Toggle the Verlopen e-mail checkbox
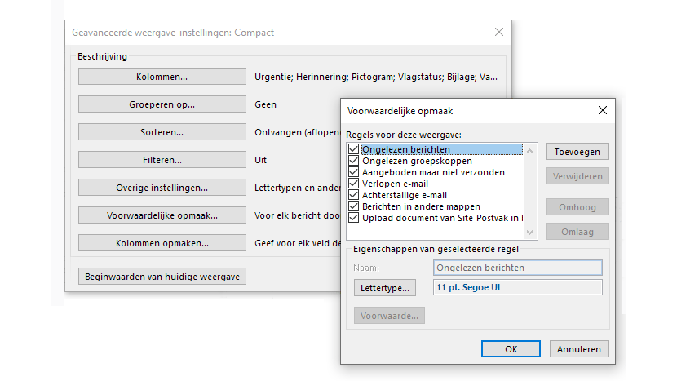Screen dimensions: 677x381 pos(354,184)
